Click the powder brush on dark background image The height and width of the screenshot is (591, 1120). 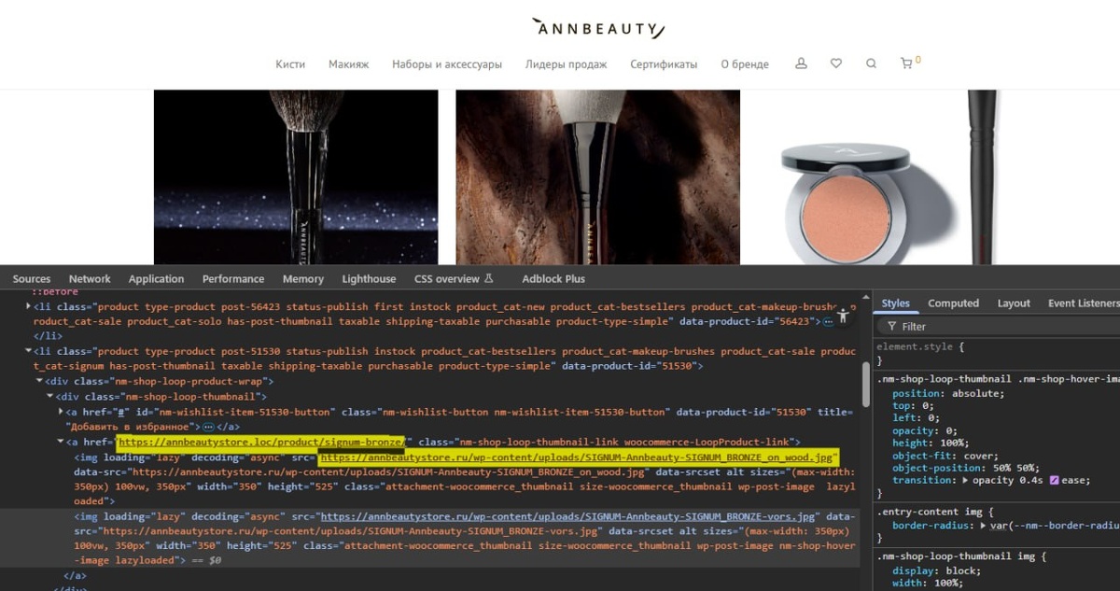pyautogui.click(x=296, y=176)
